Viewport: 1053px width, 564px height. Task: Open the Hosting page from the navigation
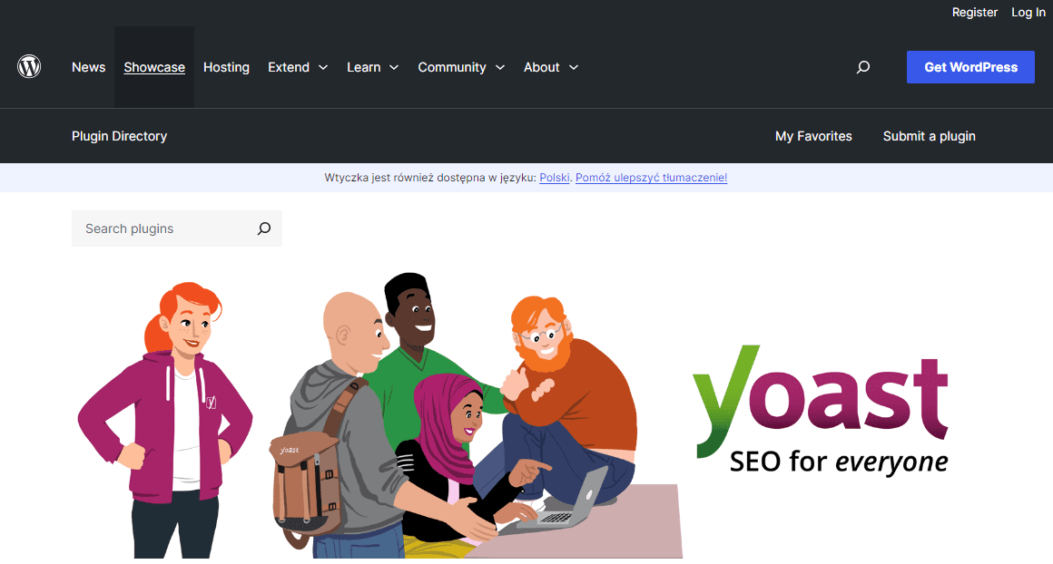click(226, 66)
